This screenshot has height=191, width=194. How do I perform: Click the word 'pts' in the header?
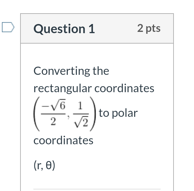tap(153, 29)
